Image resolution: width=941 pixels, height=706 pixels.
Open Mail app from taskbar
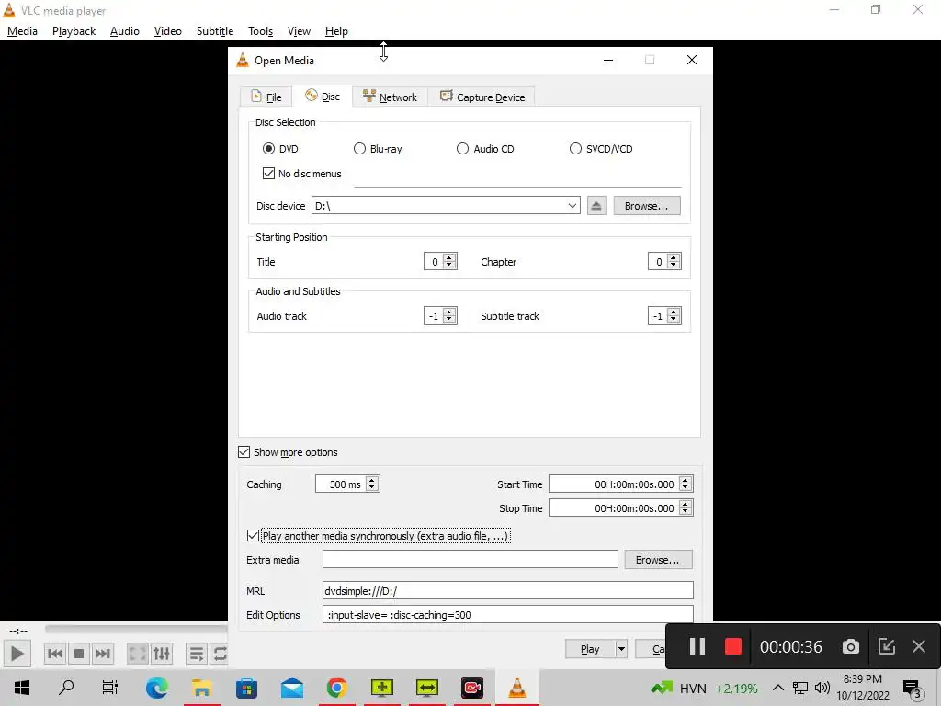291,688
